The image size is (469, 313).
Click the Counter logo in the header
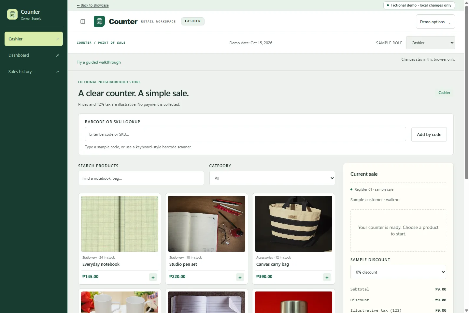(x=99, y=22)
